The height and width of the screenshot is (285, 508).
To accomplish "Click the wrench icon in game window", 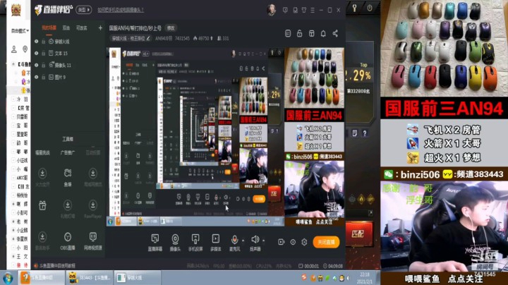I will pyautogui.click(x=354, y=8).
